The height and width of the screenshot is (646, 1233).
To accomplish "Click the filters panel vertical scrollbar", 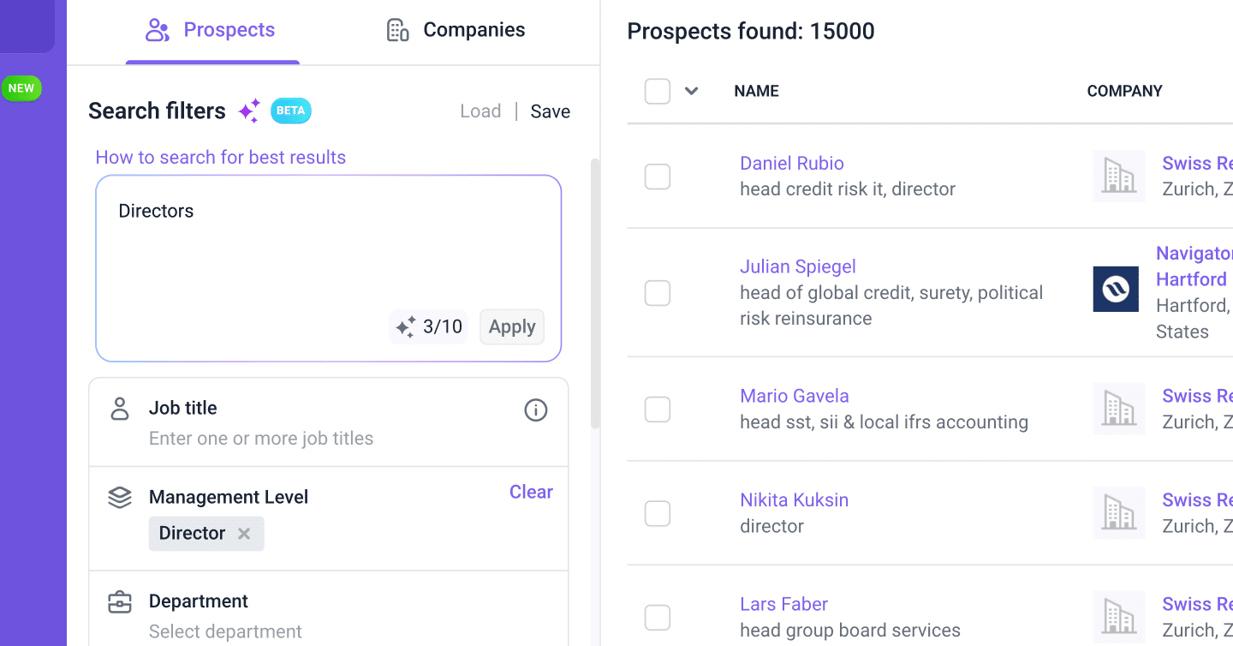I will pyautogui.click(x=595, y=291).
